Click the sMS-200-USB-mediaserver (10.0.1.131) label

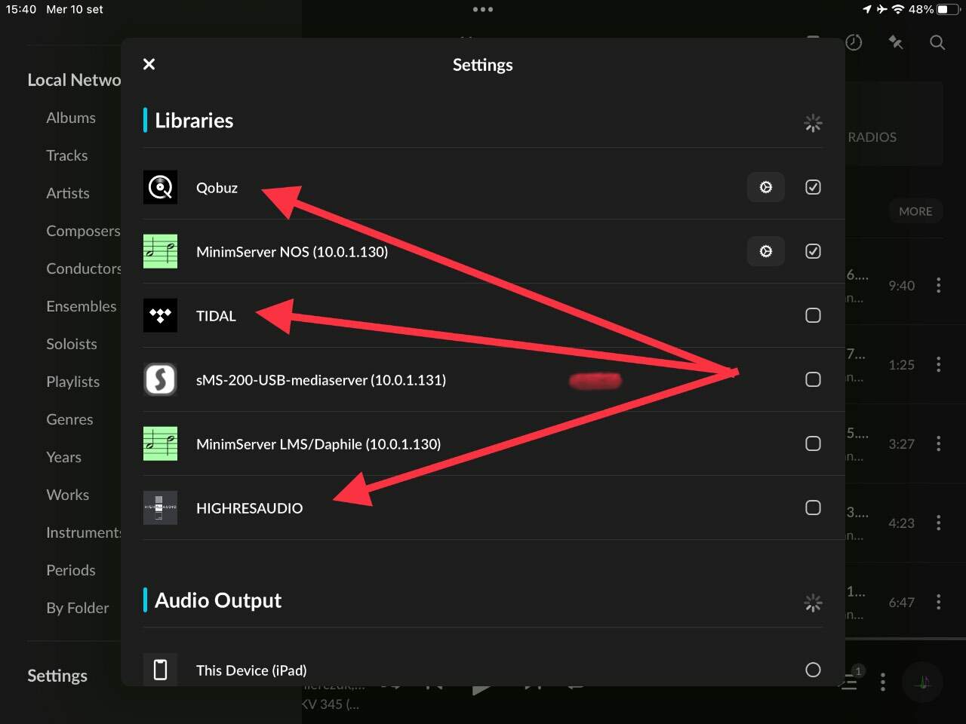point(321,380)
